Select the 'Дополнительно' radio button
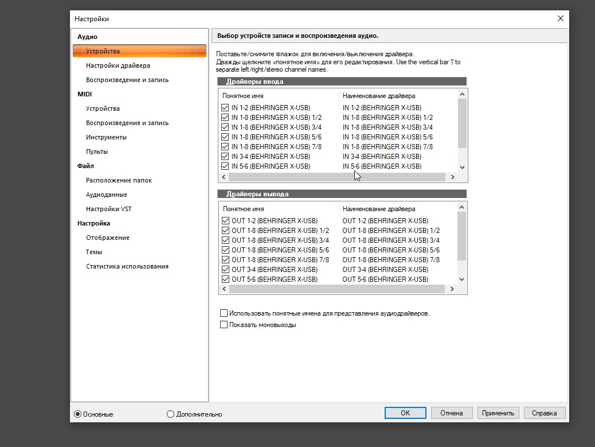Image resolution: width=595 pixels, height=447 pixels. pyautogui.click(x=170, y=414)
